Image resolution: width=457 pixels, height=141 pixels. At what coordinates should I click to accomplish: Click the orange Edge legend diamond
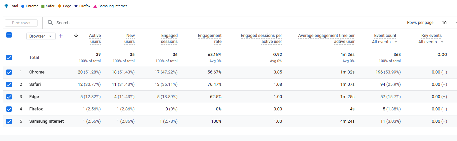pos(60,6)
